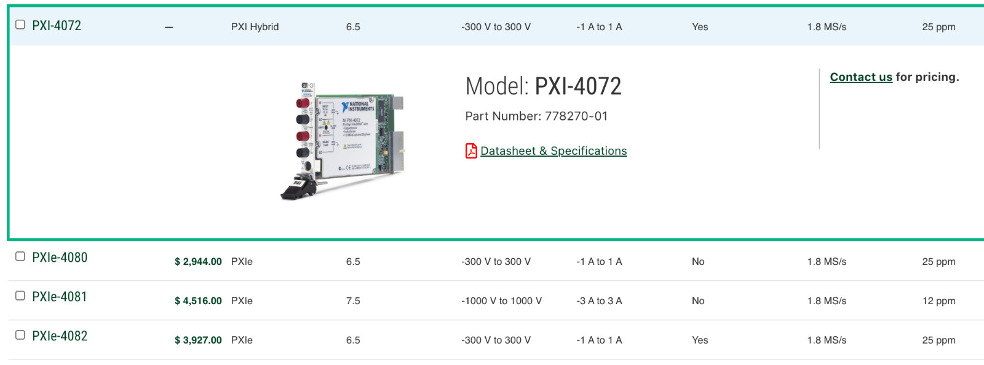The image size is (984, 365).
Task: Open the PXI-4072 model link
Action: click(x=57, y=26)
